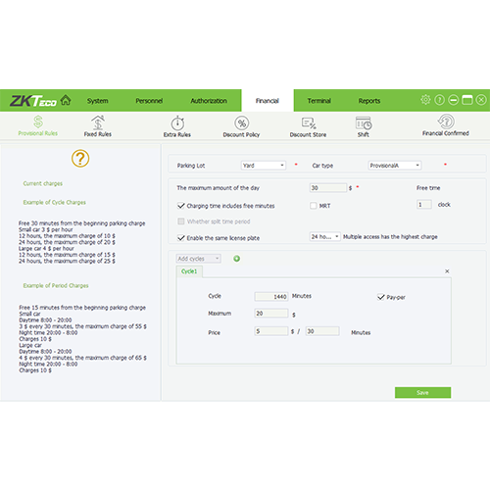Screen dimensions: 490x490
Task: Toggle the Pay-per checkbox
Action: coord(381,297)
